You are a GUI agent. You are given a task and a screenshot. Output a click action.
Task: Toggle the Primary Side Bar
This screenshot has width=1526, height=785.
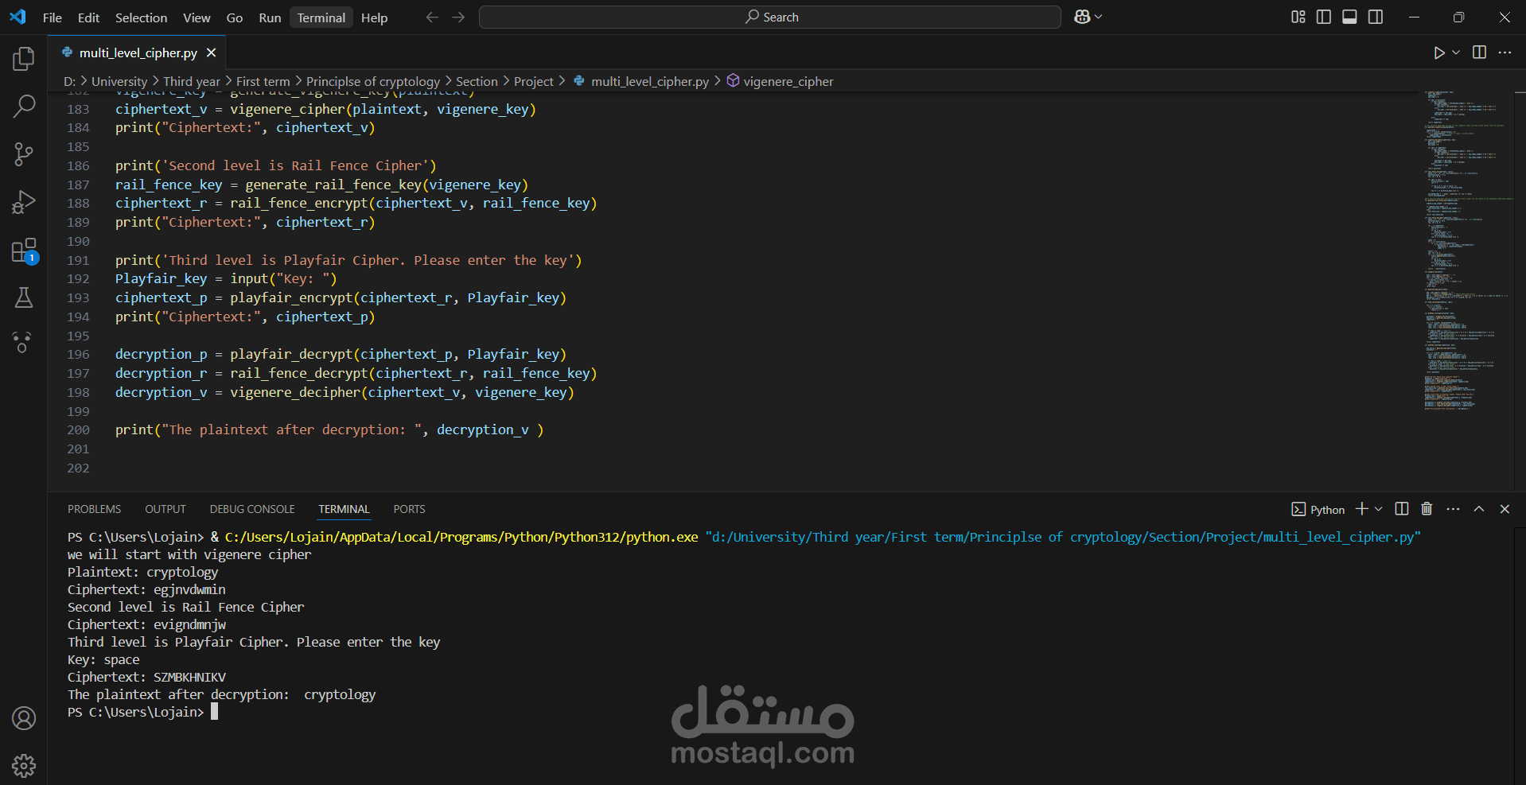coord(1324,17)
